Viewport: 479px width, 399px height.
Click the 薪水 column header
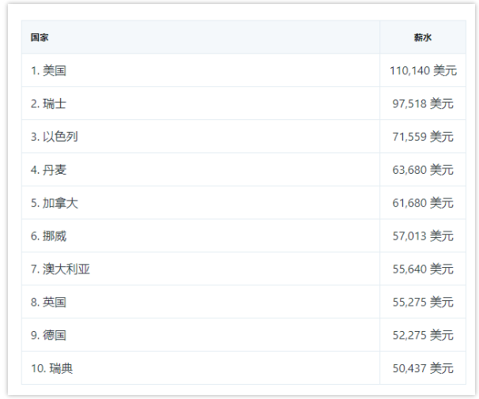423,37
